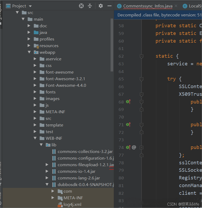The height and width of the screenshot is (208, 202).
Task: Expand META-INF inside dubbosdk jar
Action: tap(53, 198)
